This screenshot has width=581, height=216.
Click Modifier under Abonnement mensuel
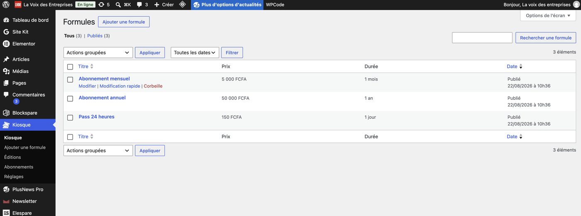point(87,86)
